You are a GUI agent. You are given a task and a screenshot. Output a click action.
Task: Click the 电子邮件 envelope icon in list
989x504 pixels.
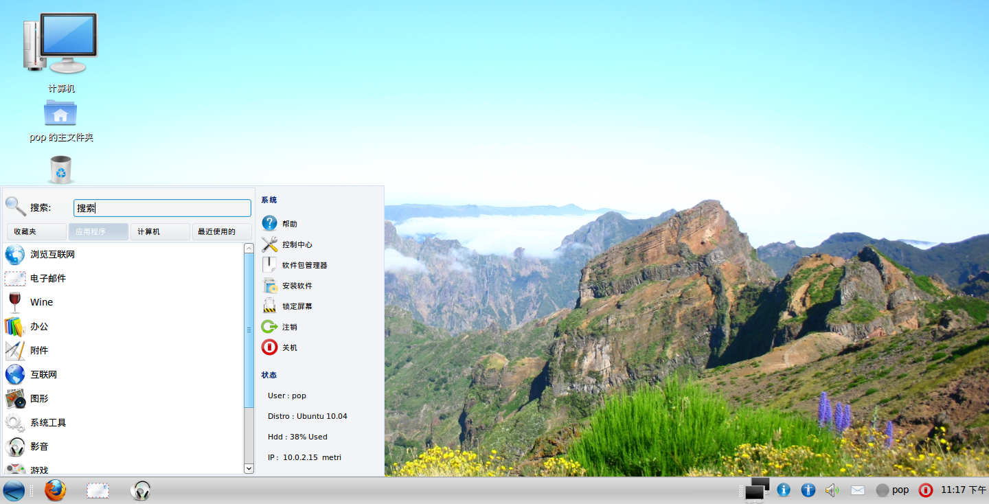pos(15,279)
